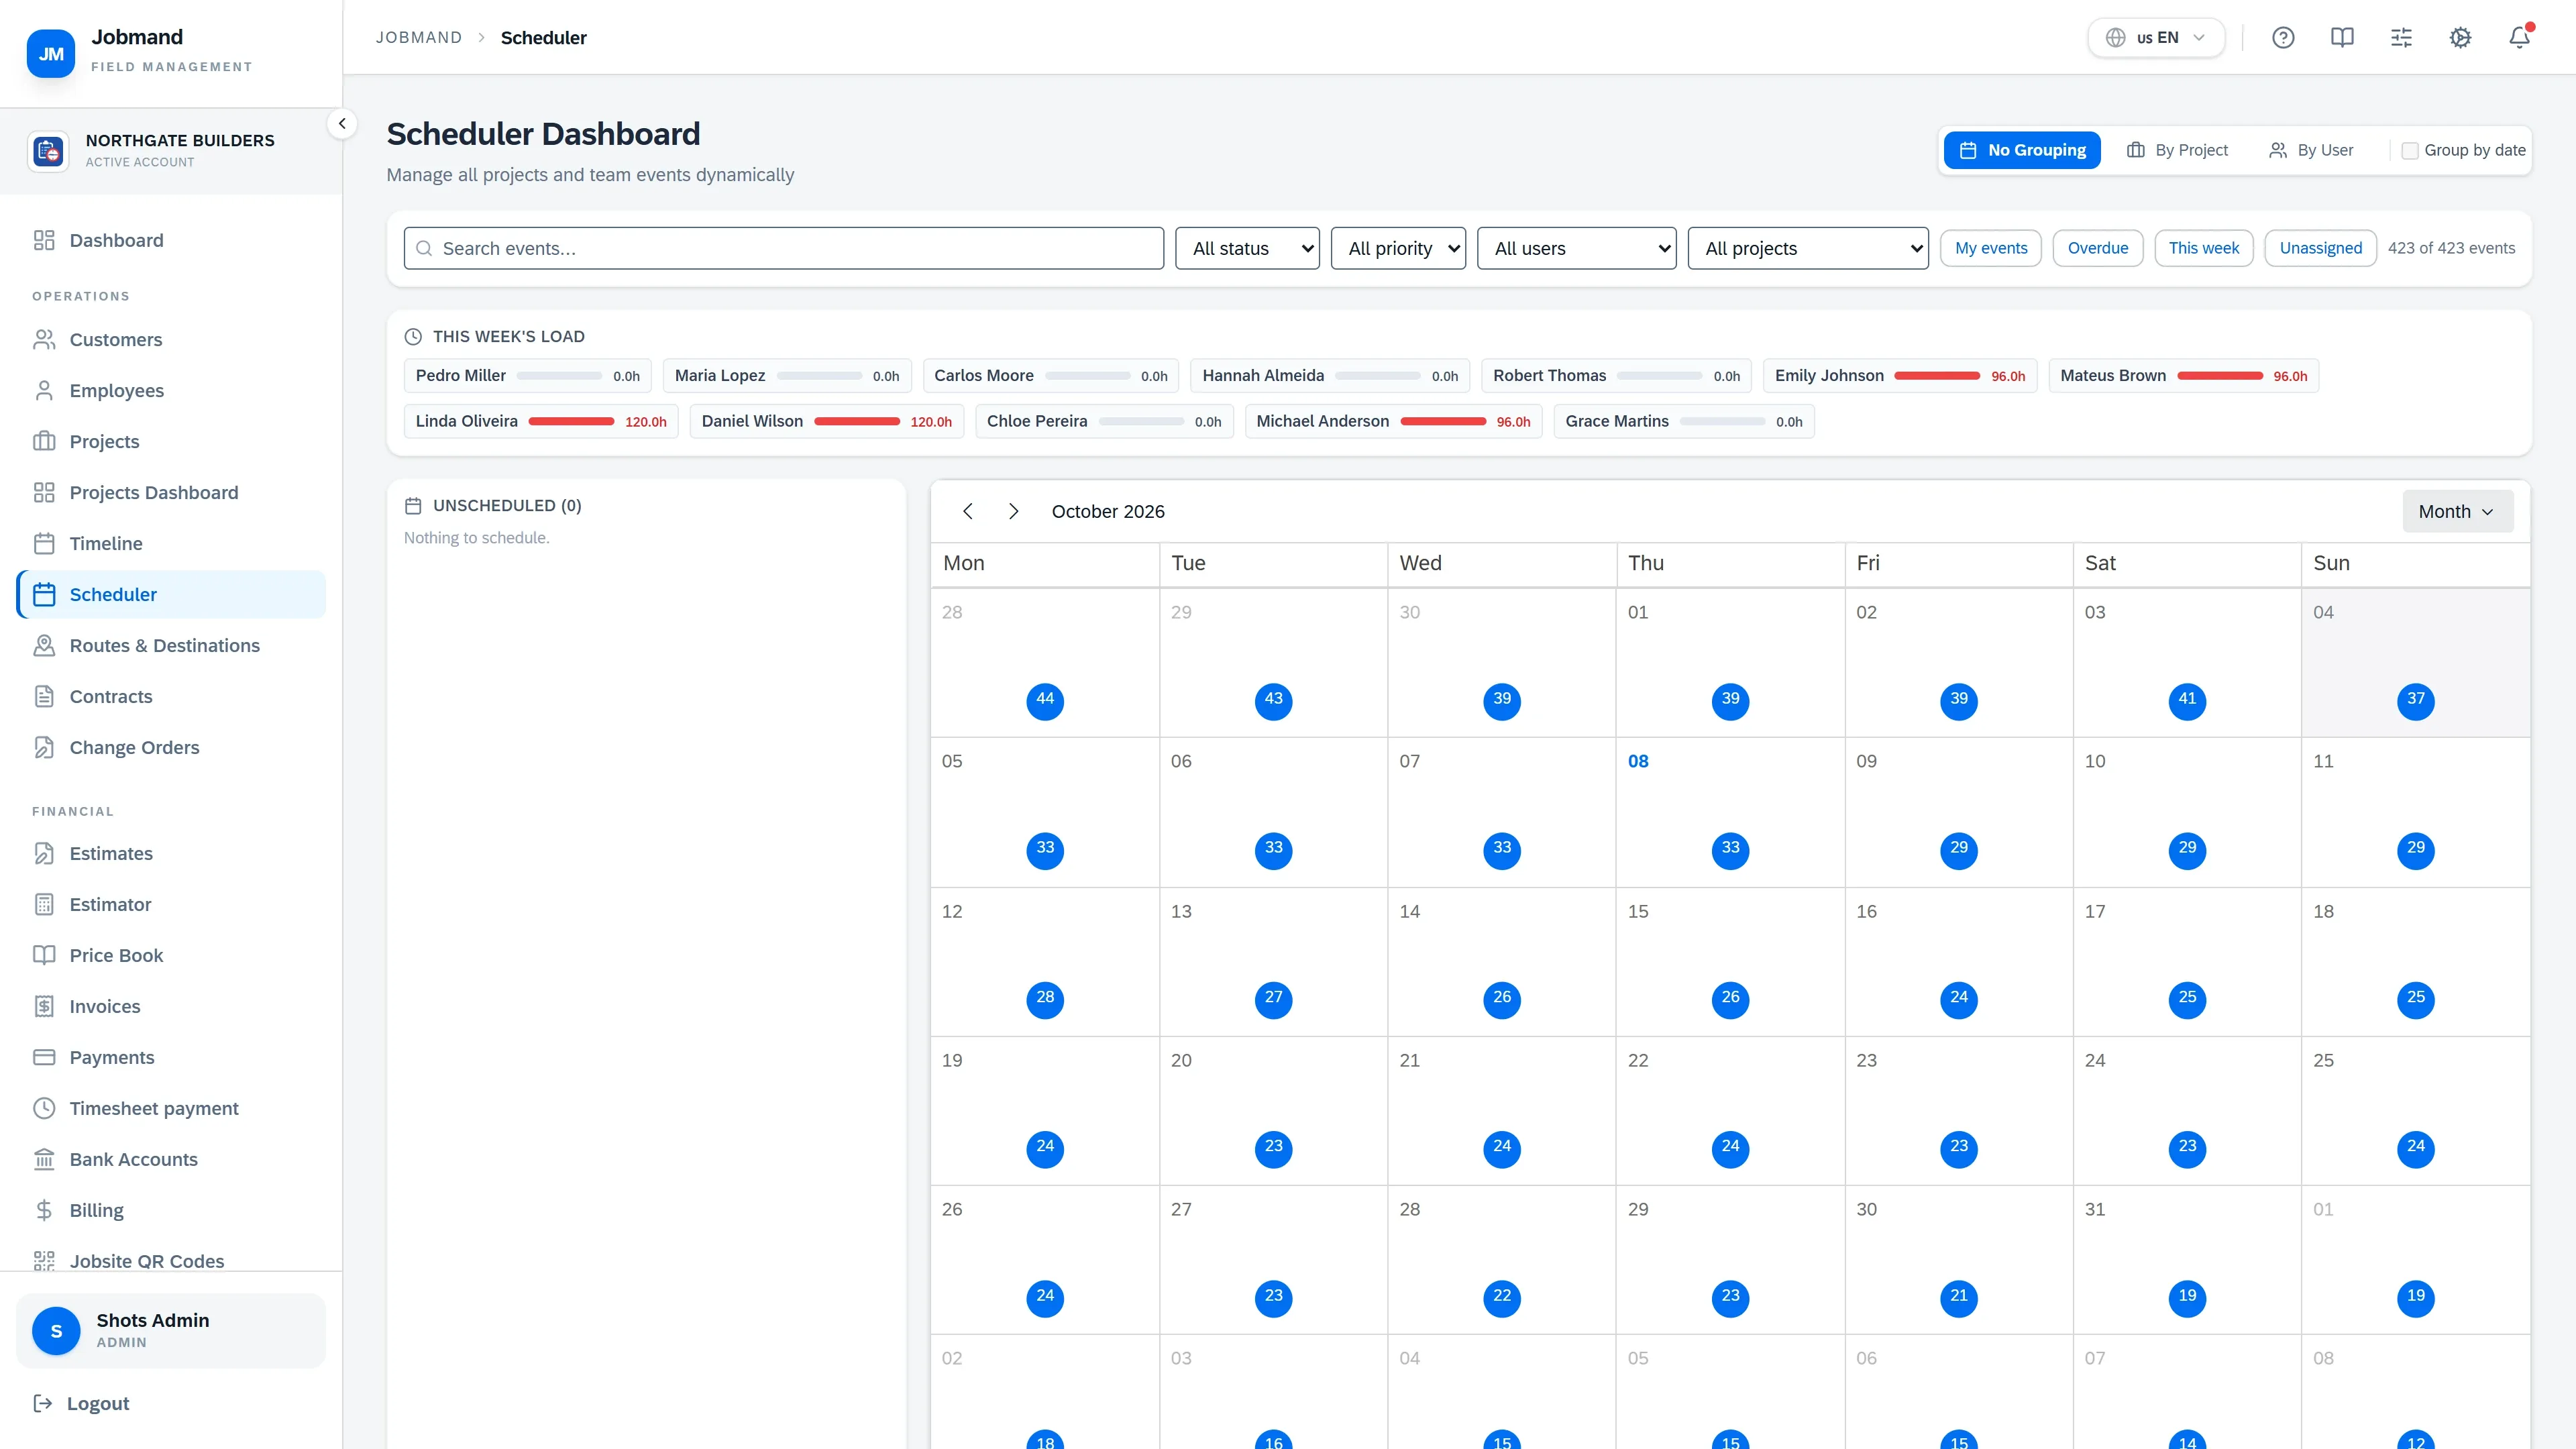Click Linda Oliveira's 120.0h load bar
Image resolution: width=2576 pixels, height=1449 pixels.
[571, 421]
